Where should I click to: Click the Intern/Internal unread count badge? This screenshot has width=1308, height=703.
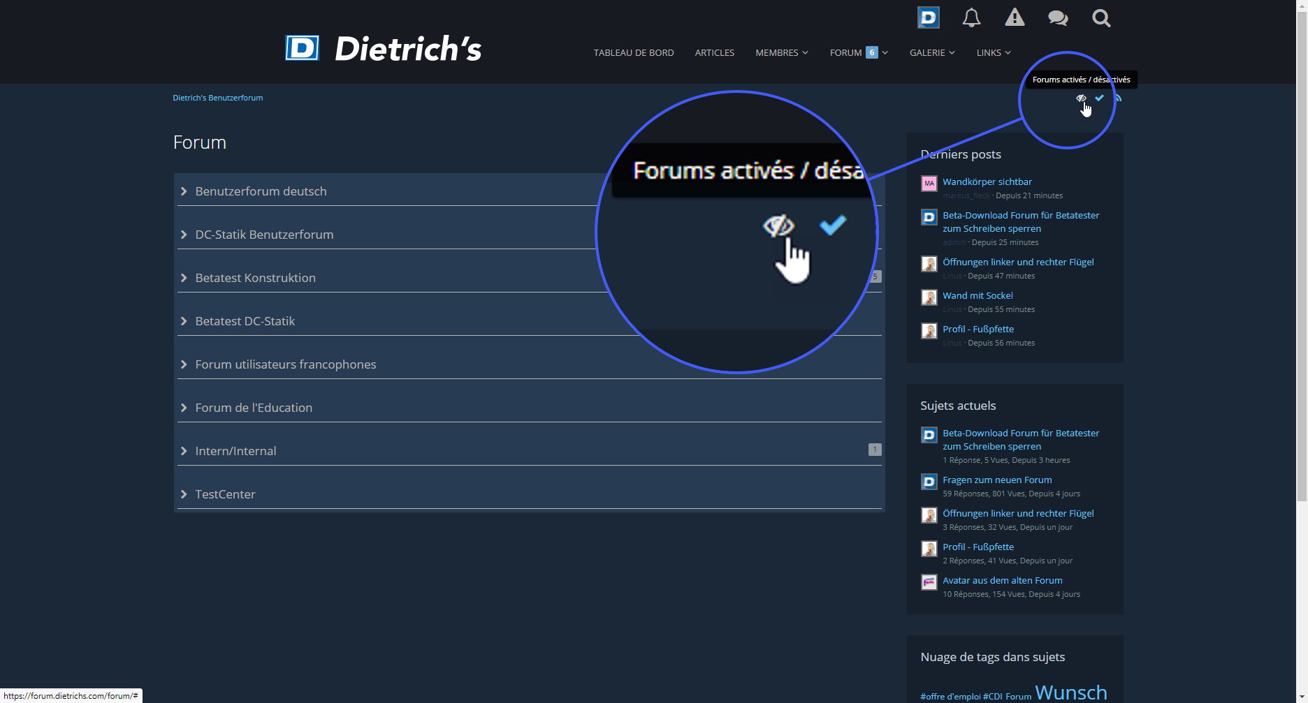(874, 450)
